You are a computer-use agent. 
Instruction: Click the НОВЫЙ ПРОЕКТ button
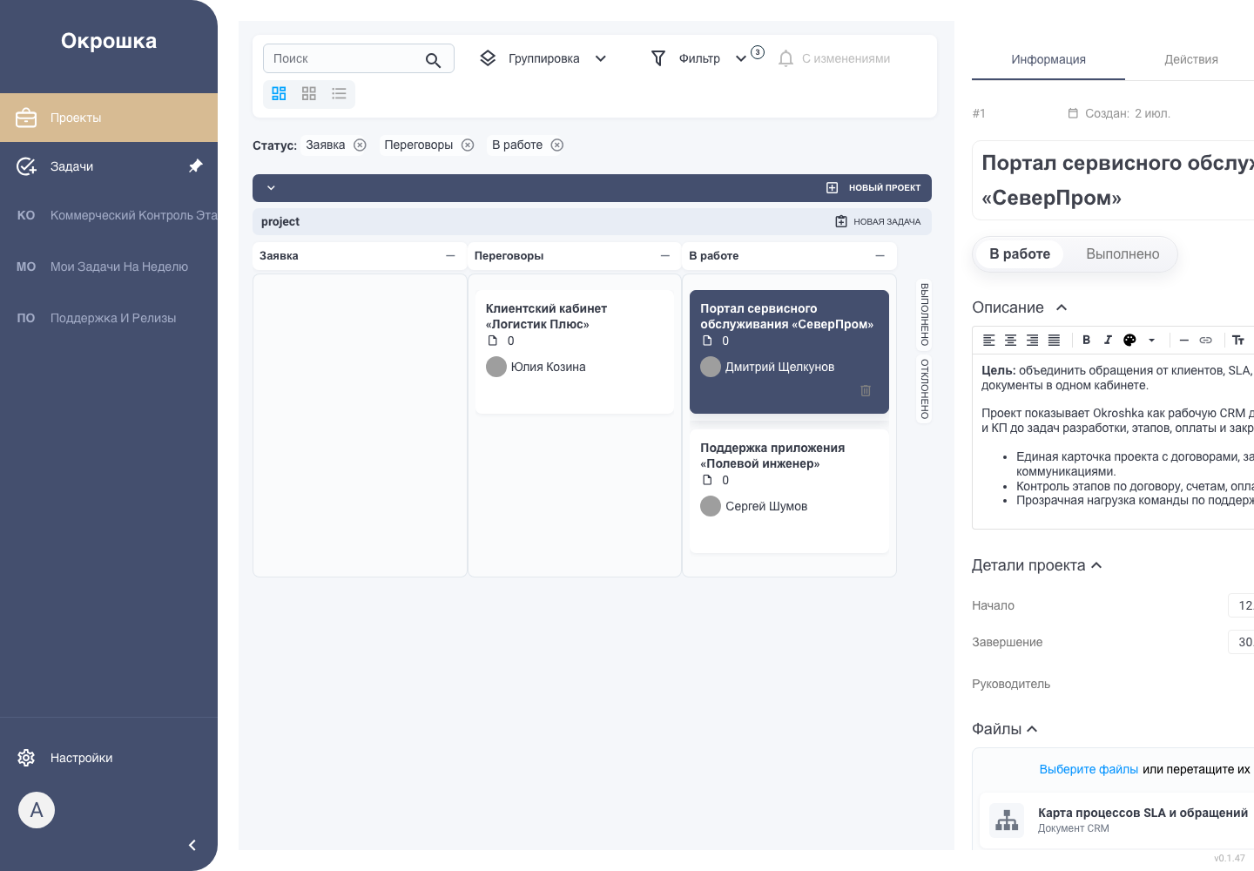873,187
